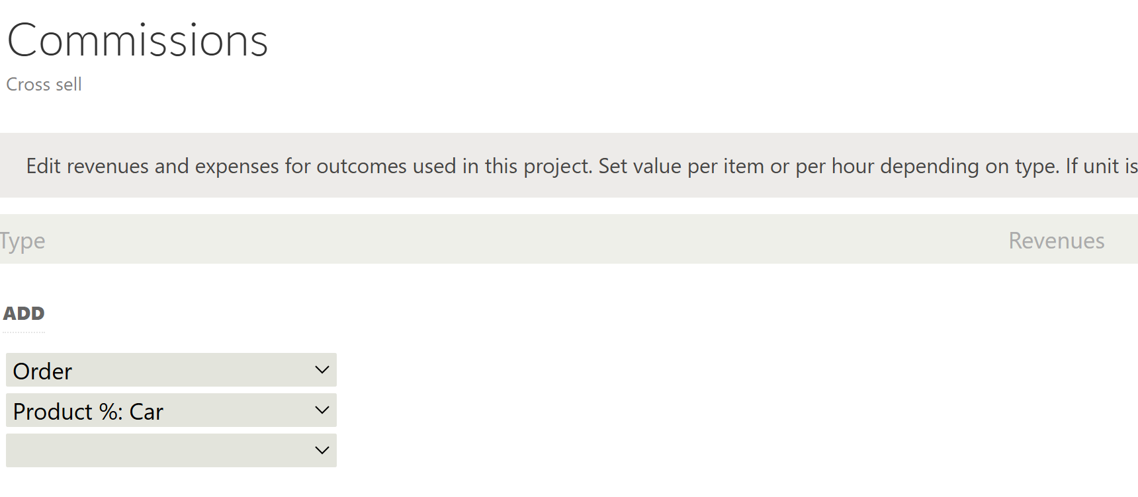
Task: Click the chevron arrow on Order dropdown
Action: (322, 370)
